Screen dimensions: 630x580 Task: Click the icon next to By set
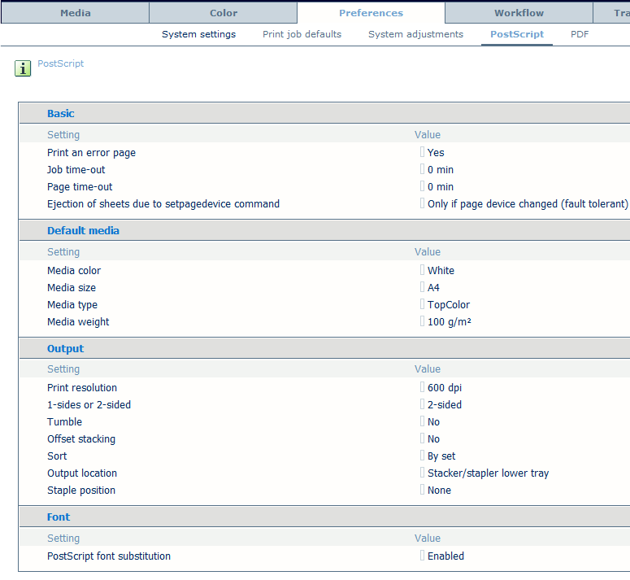point(422,456)
